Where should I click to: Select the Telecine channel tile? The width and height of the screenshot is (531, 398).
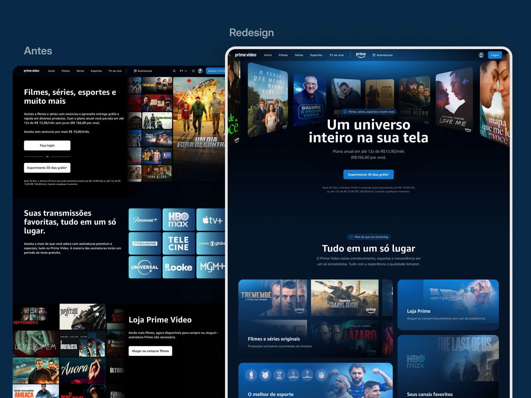(x=179, y=243)
